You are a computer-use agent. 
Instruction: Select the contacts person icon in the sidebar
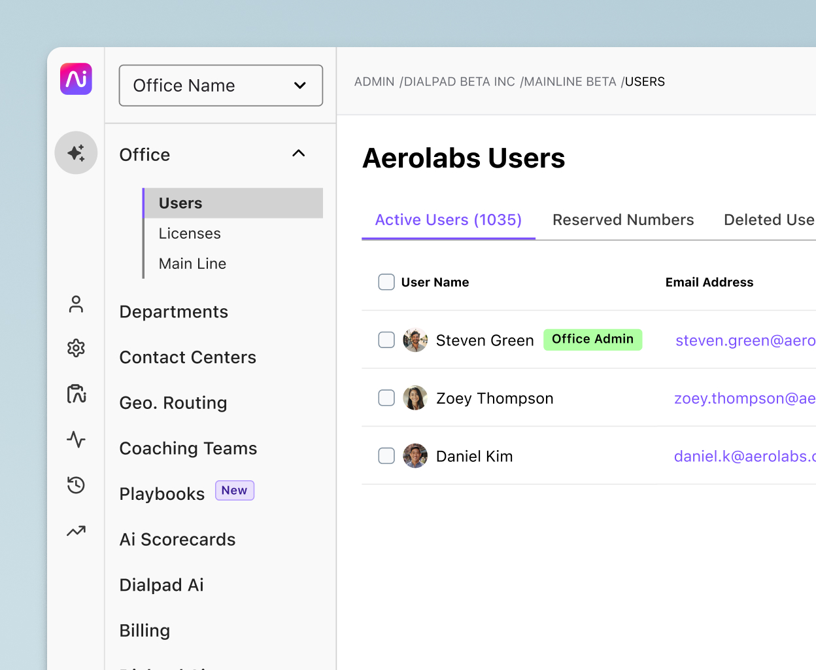pyautogui.click(x=76, y=304)
